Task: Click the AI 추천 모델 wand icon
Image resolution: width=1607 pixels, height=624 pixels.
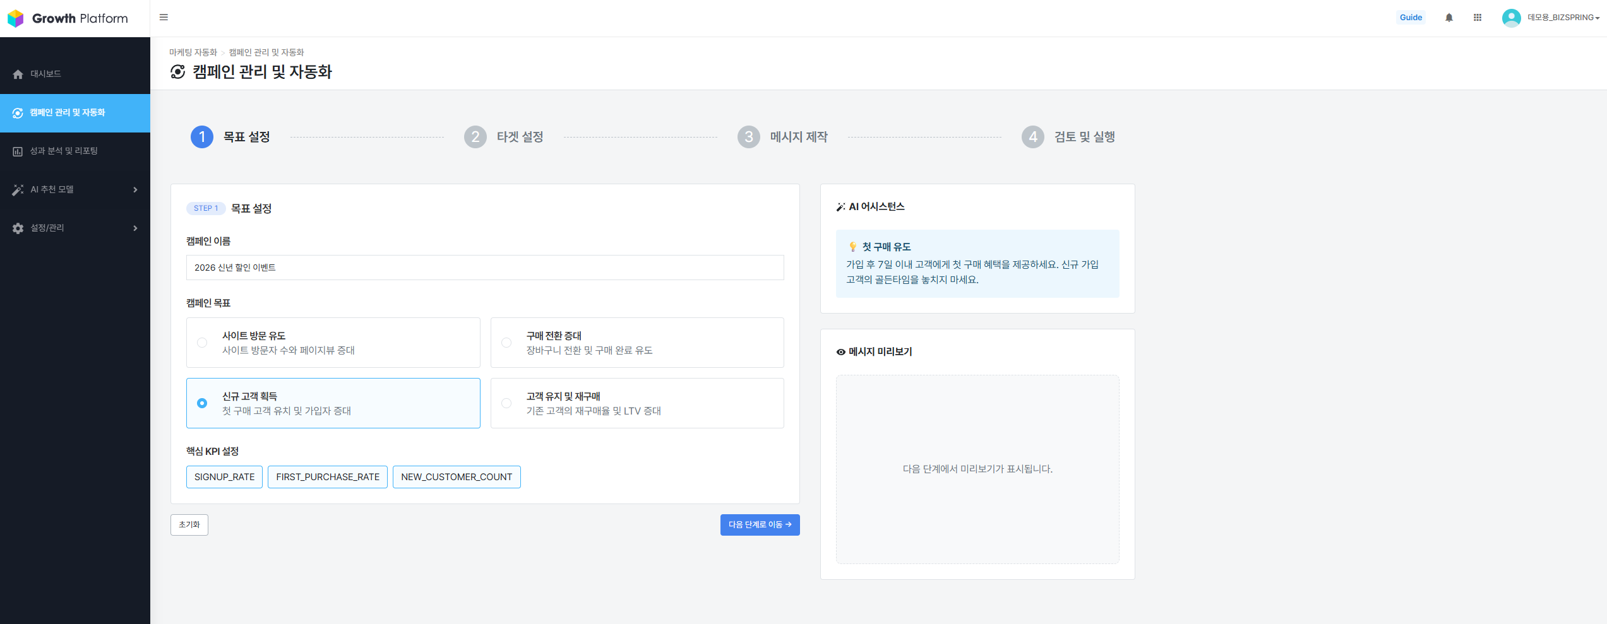Action: (x=18, y=190)
